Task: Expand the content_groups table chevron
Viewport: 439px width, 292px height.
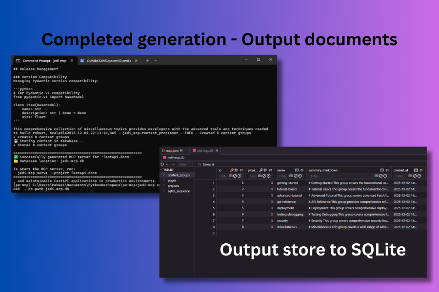Action: click(x=164, y=175)
